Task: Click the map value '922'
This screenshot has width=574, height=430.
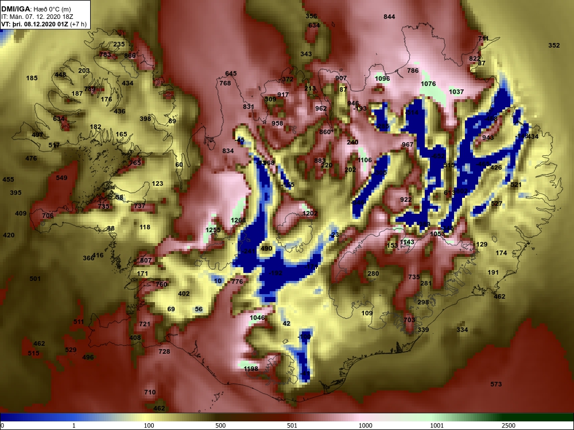Action: [406, 200]
